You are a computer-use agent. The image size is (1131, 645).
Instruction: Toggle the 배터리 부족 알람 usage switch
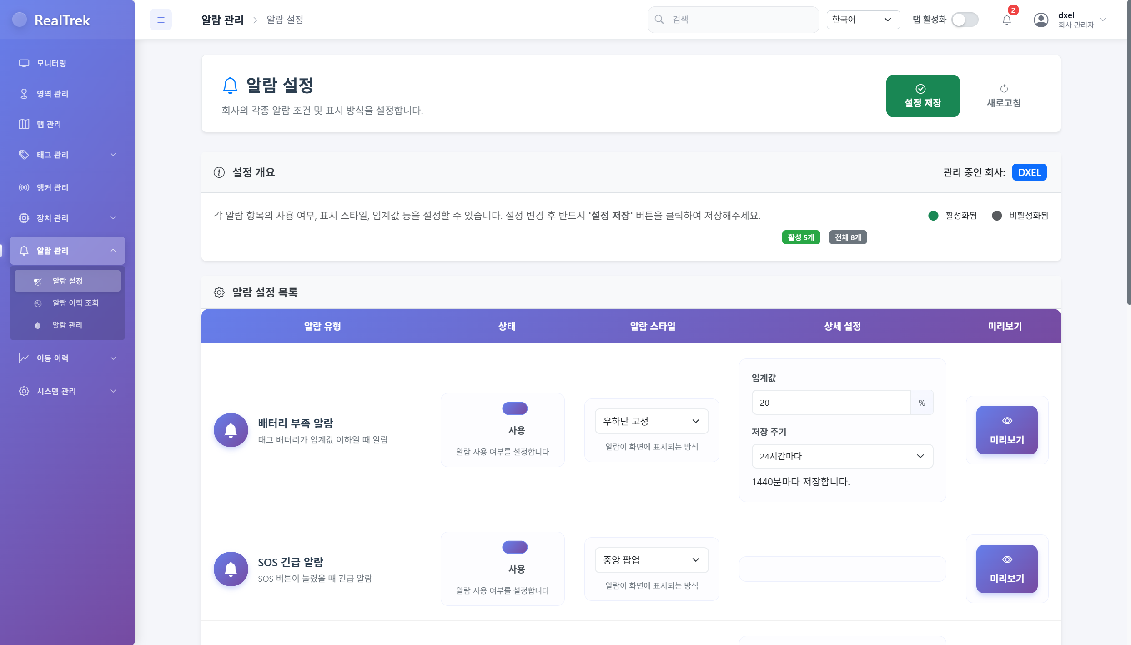(515, 408)
